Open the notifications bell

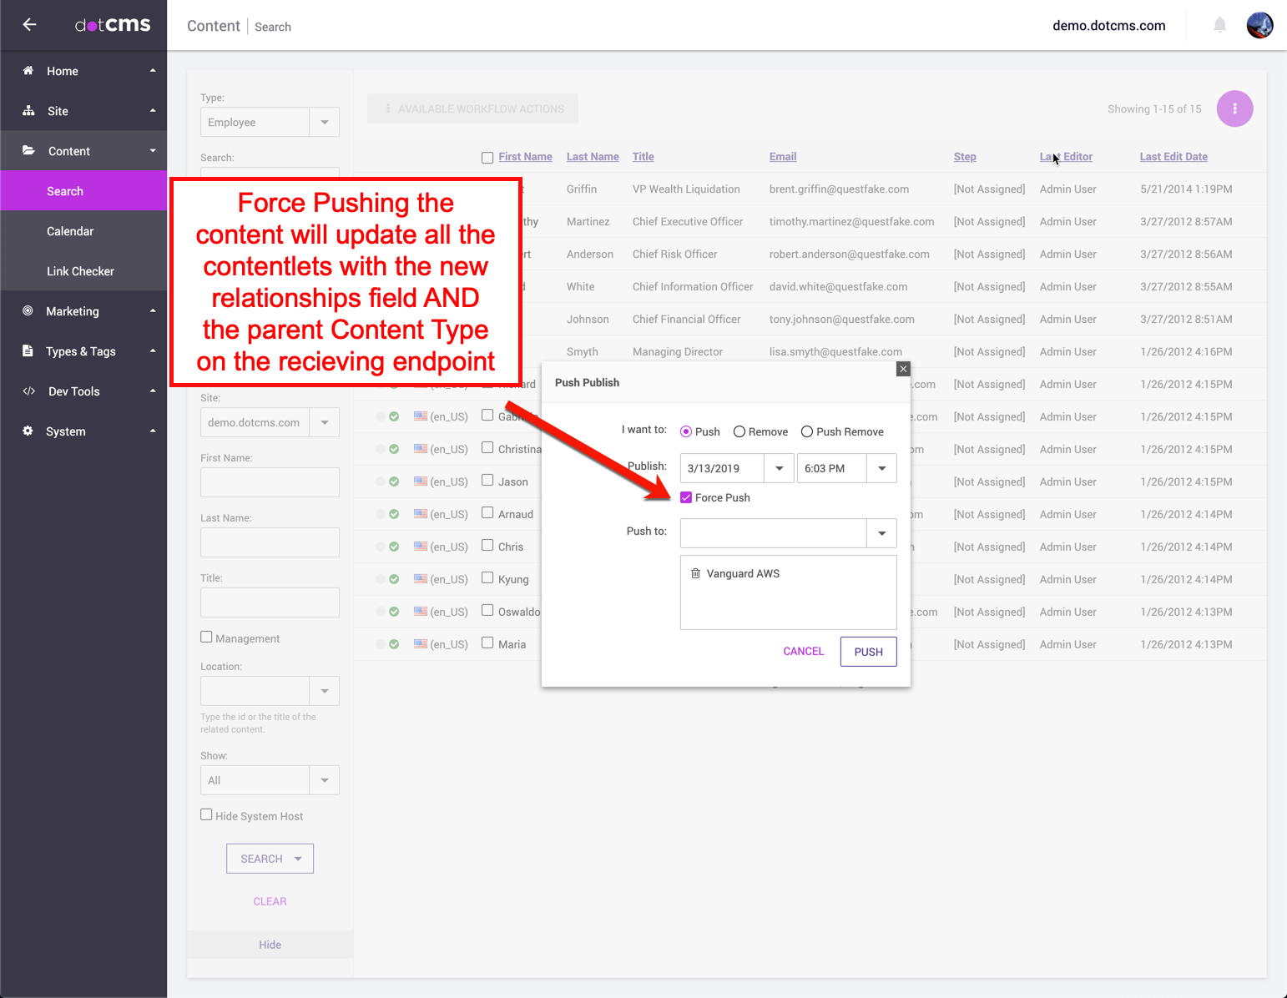(x=1219, y=25)
